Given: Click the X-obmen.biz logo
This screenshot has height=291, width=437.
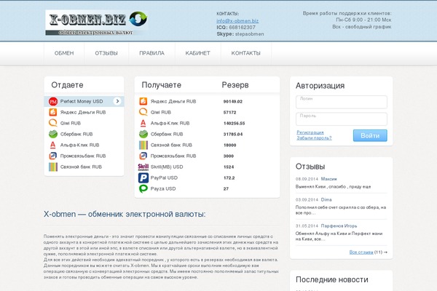Looking at the screenshot, I should tap(96, 23).
